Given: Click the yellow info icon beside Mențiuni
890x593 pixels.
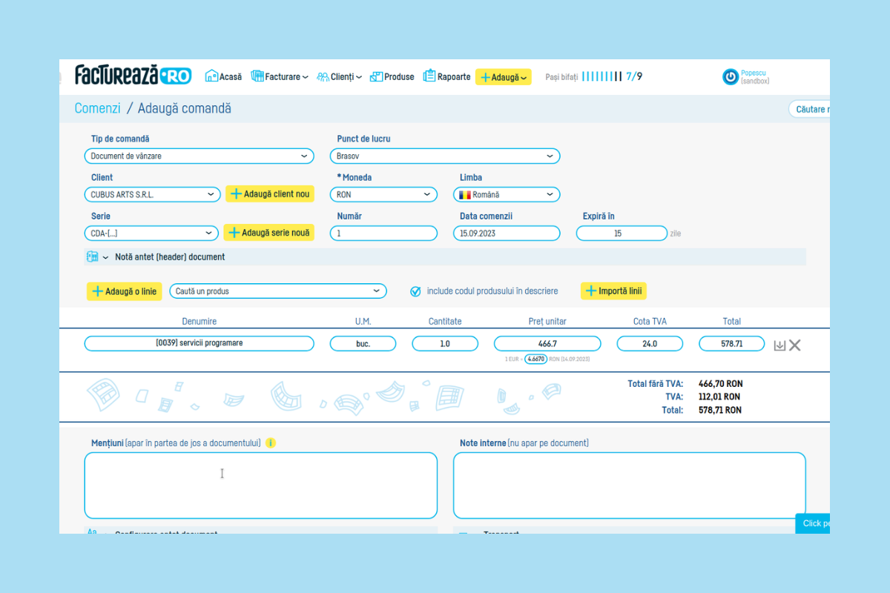Looking at the screenshot, I should (x=271, y=443).
